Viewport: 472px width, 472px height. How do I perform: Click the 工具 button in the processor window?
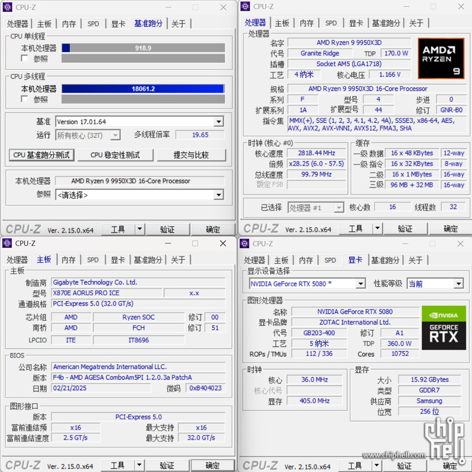point(355,229)
